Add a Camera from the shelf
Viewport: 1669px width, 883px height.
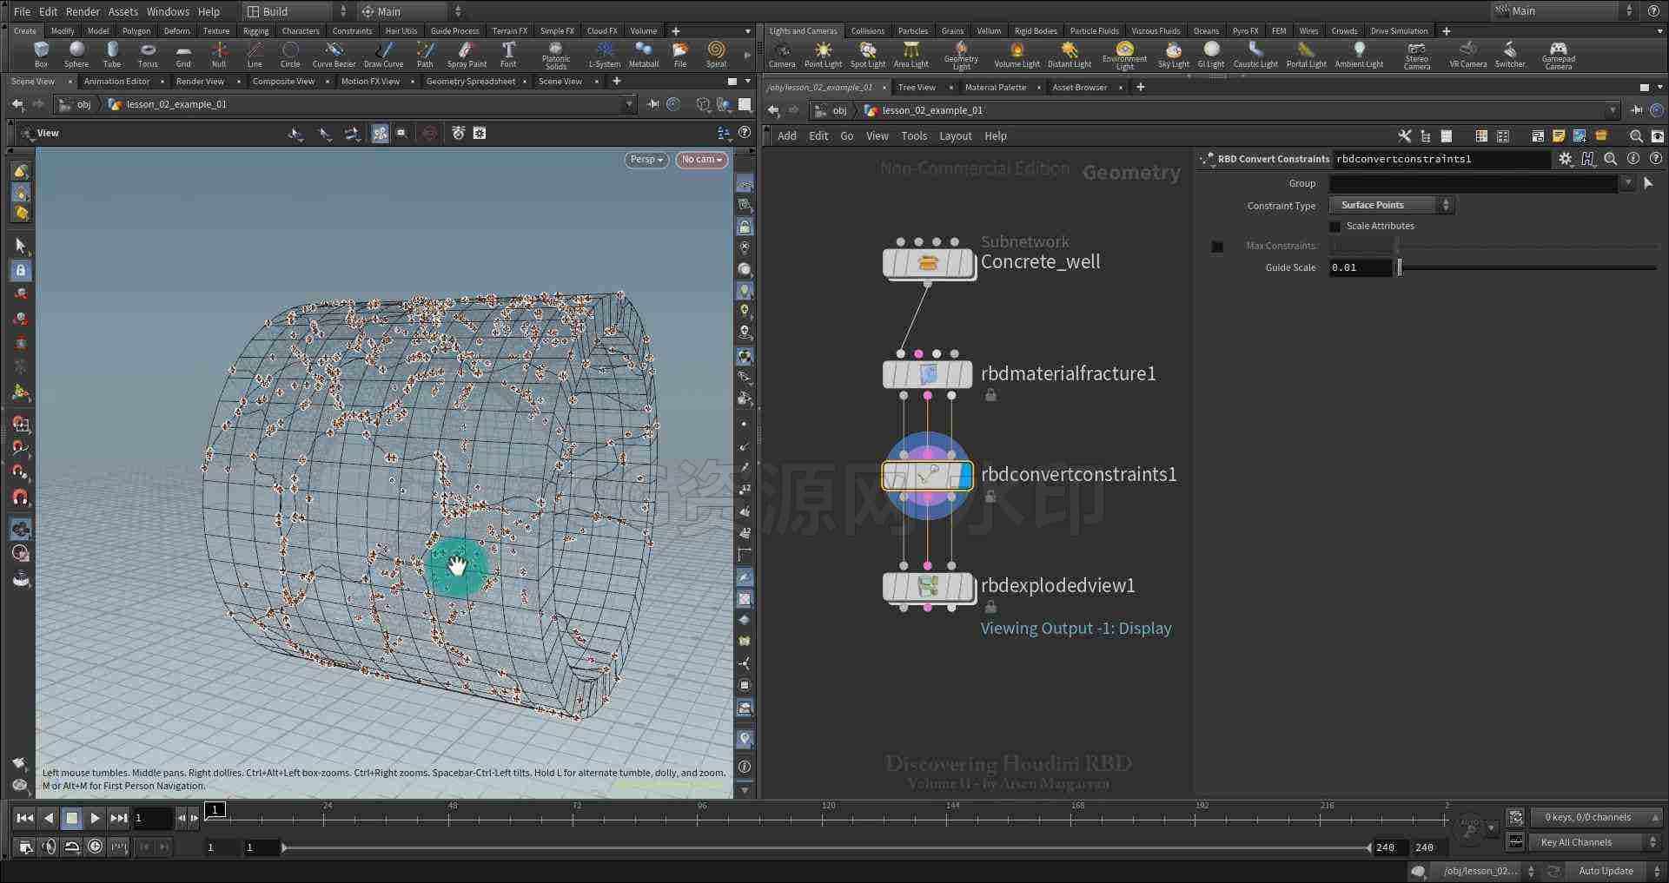(x=782, y=54)
